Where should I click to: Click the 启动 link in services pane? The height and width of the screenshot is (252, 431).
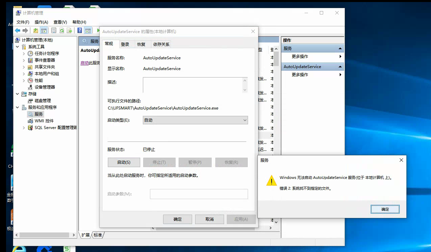[x=85, y=63]
